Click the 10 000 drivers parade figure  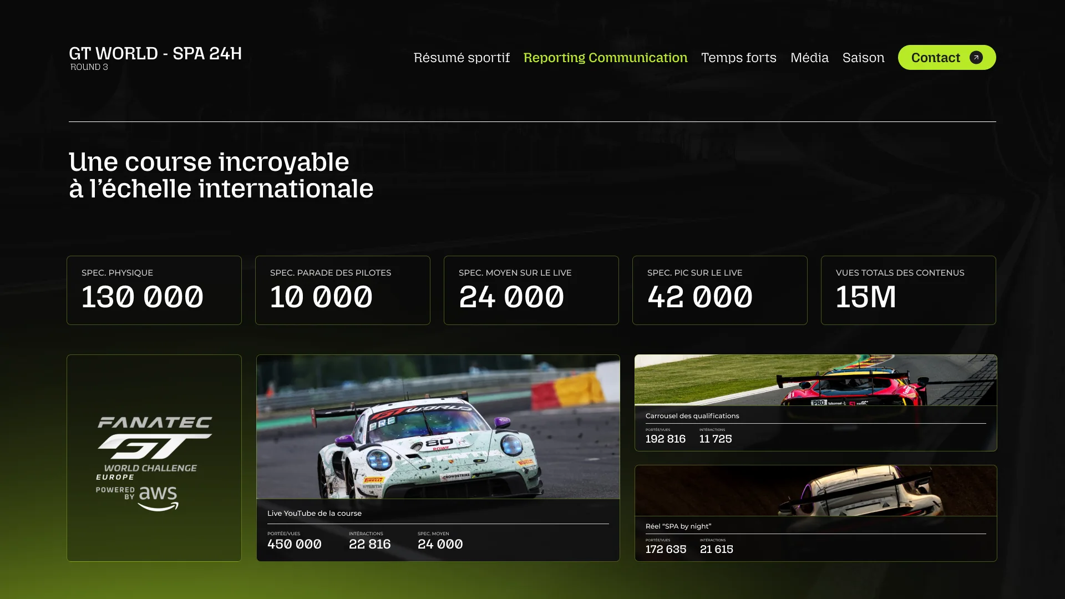(321, 297)
